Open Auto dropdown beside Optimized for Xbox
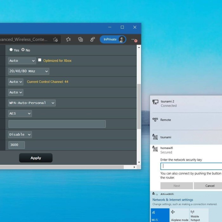 coord(22,61)
